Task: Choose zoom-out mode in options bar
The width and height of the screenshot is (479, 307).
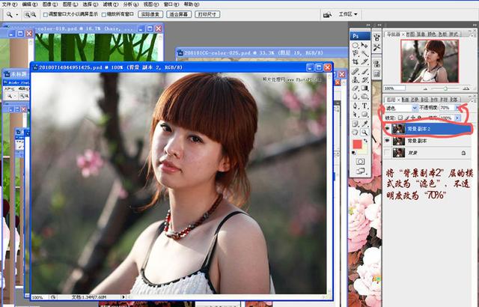Action: coord(33,14)
